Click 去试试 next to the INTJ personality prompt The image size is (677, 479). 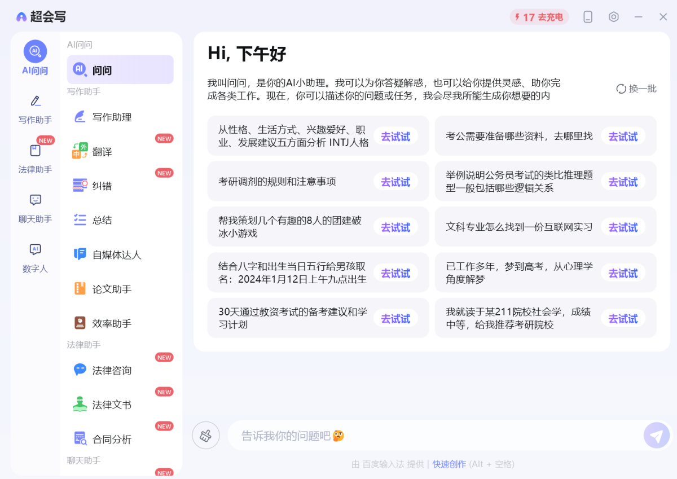point(395,136)
